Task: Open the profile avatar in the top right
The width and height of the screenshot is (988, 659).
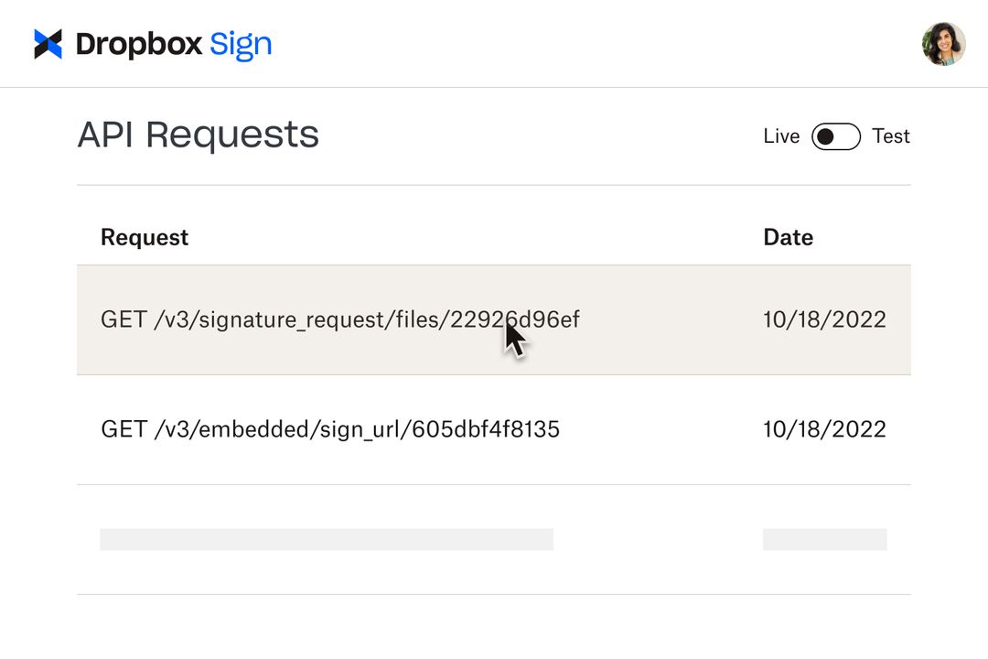Action: pos(943,43)
